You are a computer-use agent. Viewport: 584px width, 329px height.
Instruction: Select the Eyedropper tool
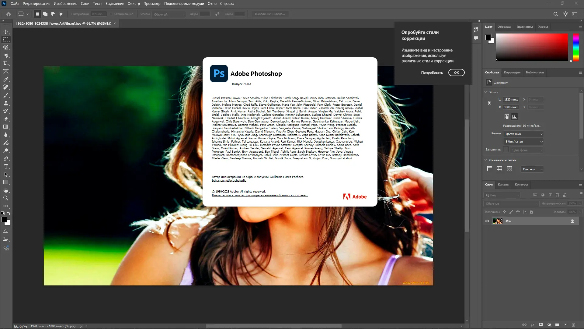coord(6,79)
